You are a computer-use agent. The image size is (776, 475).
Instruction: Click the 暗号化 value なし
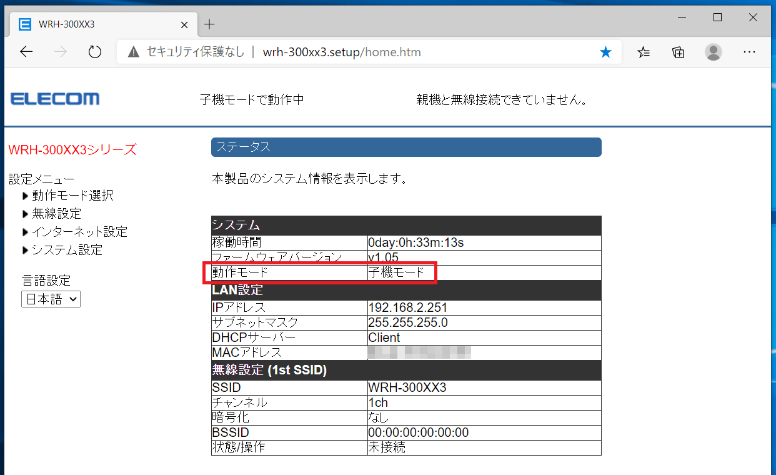point(378,417)
